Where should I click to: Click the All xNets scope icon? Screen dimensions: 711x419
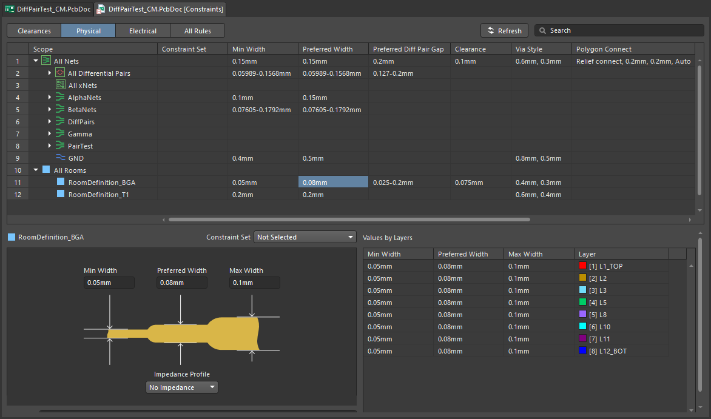point(60,85)
